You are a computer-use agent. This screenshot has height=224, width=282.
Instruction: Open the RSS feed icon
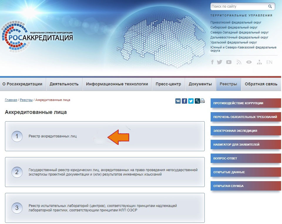[x=239, y=62]
